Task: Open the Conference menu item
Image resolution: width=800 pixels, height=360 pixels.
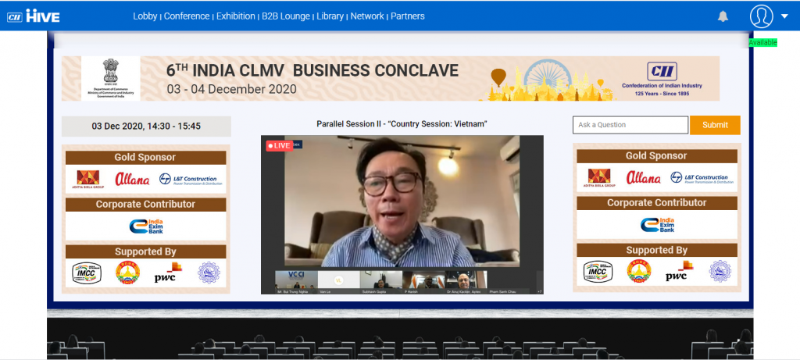Action: pos(187,16)
